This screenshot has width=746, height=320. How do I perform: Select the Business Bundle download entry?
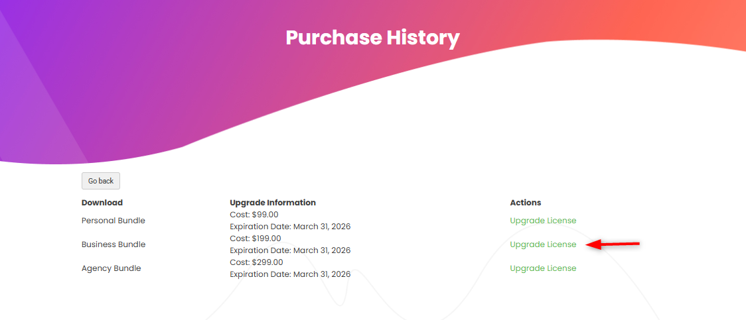tap(113, 244)
